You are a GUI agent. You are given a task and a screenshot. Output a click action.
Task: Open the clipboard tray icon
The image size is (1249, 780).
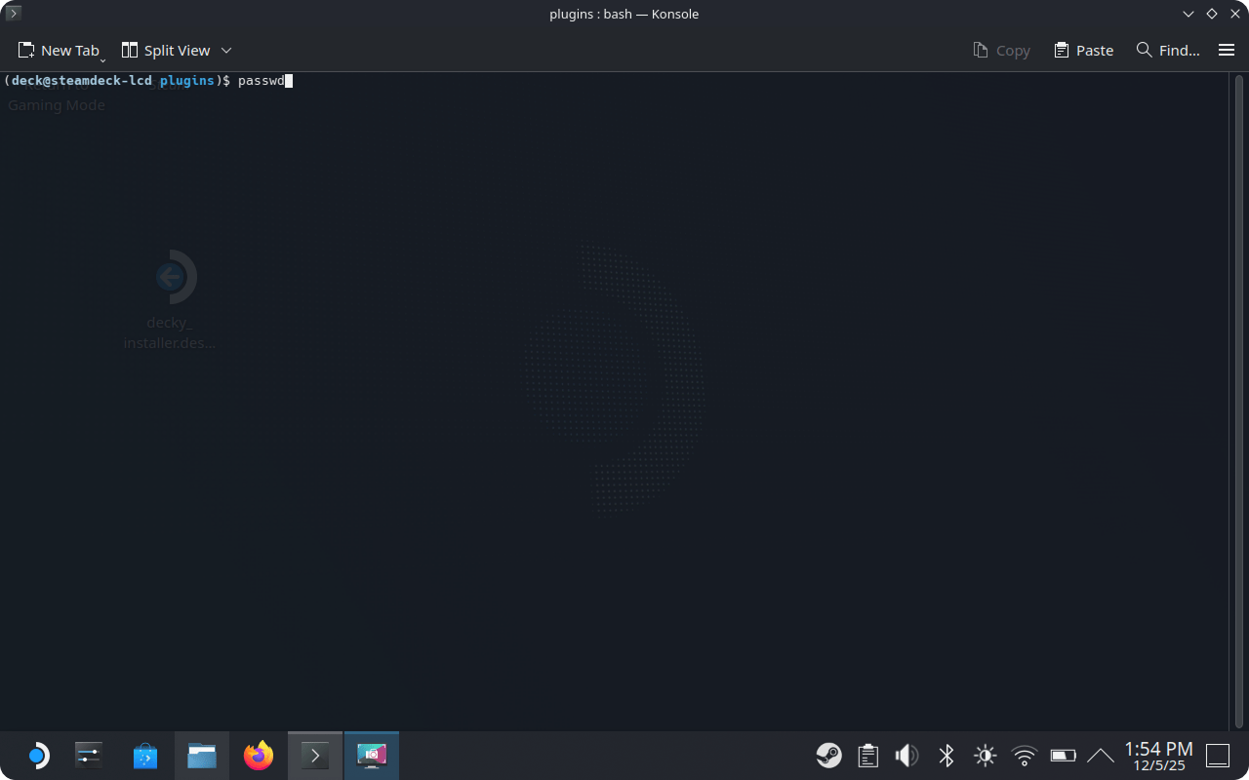point(867,756)
